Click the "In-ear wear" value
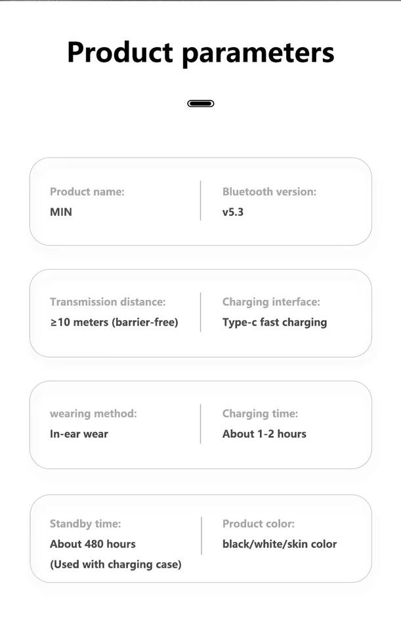 [x=79, y=434]
